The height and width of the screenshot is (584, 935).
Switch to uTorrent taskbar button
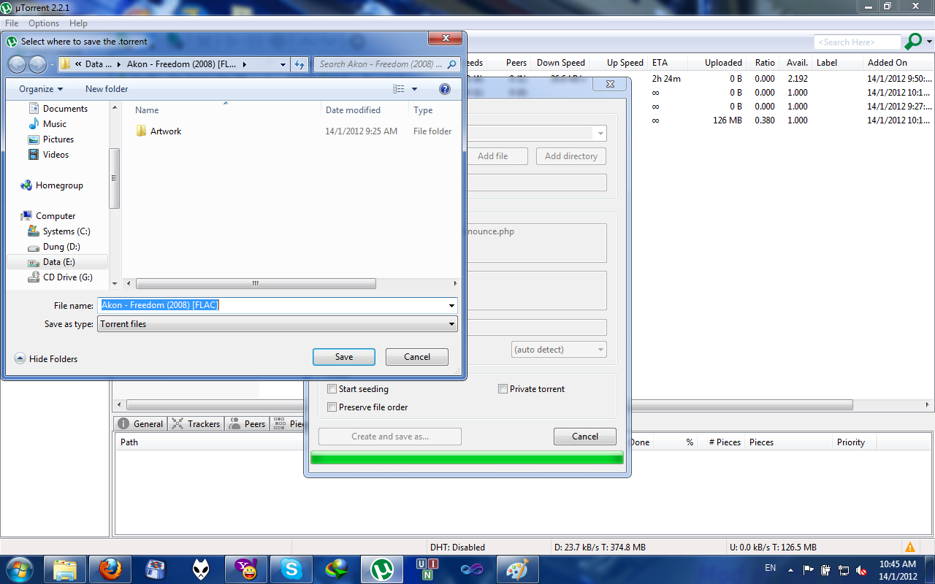(x=381, y=569)
